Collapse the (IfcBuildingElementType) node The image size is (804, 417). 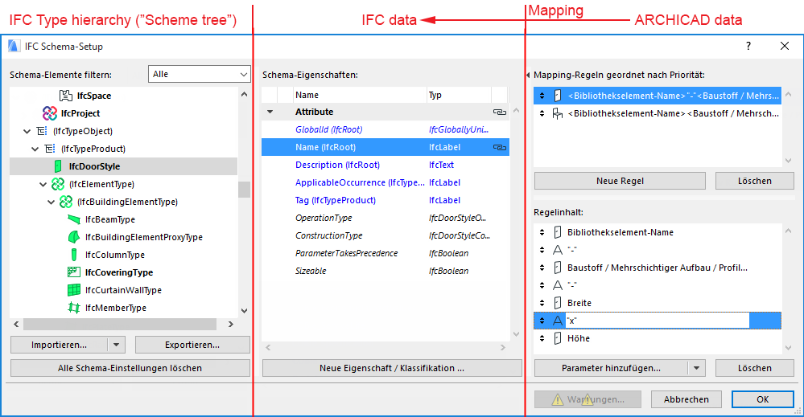51,202
